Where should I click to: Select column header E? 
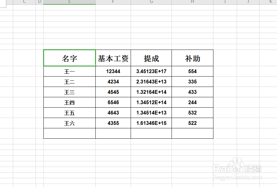pyautogui.click(x=69, y=2)
